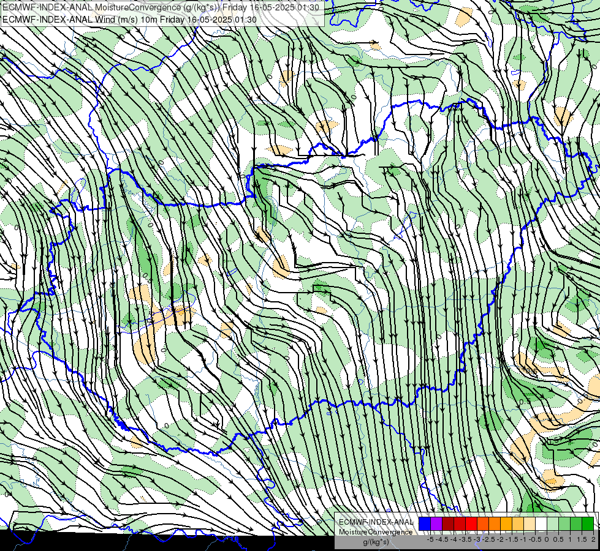
Task: Click the -2.5 tick label on the color scale
Action: 488,539
